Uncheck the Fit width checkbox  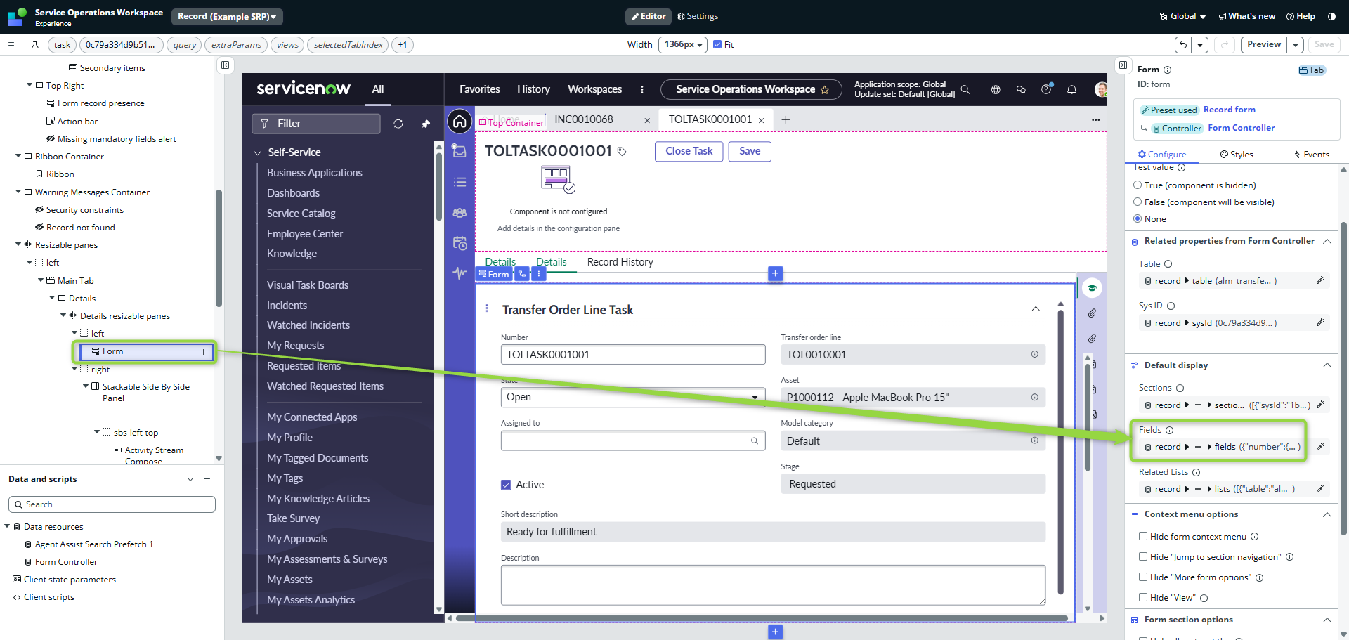[717, 45]
